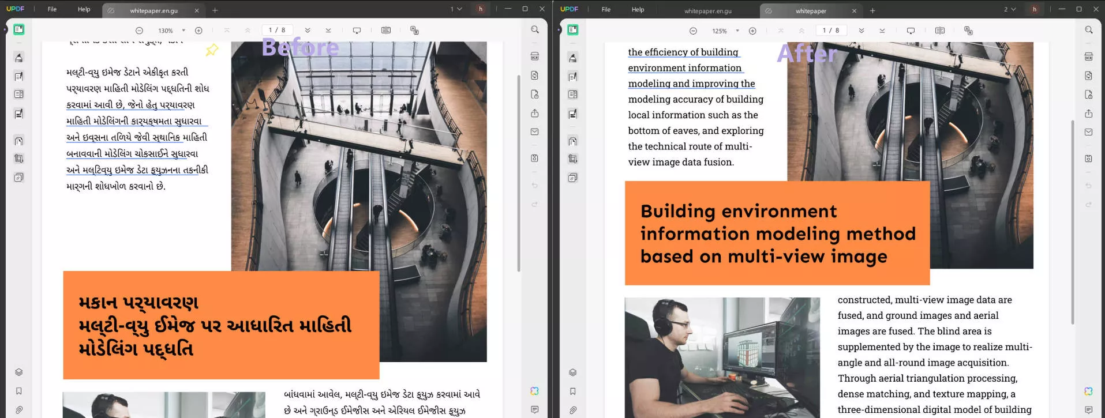
Task: Open bookmarks panel in left window
Action: pos(19,391)
